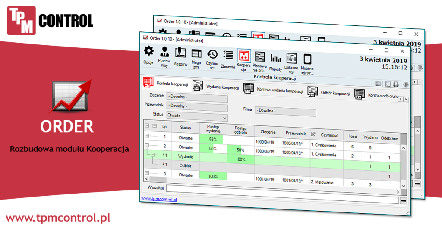442x231 pixels.
Task: Click the down-arrow export icon beside printer
Action: pos(406,85)
